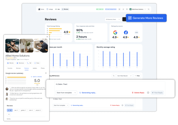Image resolution: width=178 pixels, height=125 pixels.
Task: Open Listings in the top navigation
Action: click(x=50, y=9)
